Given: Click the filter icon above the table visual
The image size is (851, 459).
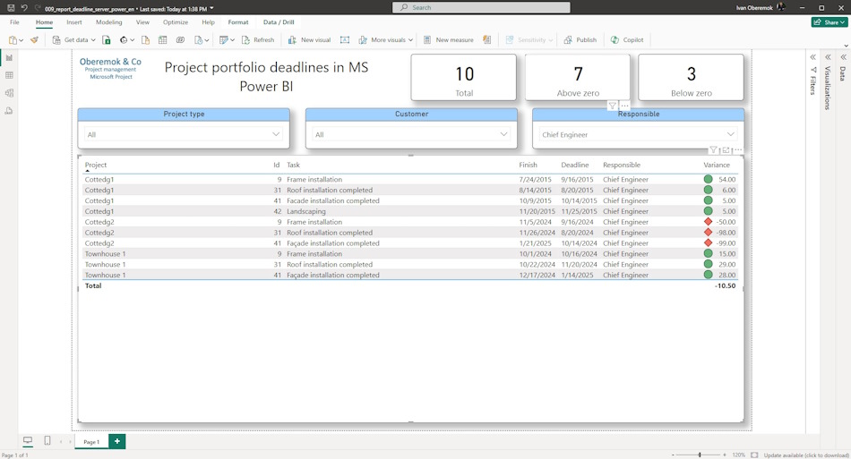Looking at the screenshot, I should click(714, 150).
